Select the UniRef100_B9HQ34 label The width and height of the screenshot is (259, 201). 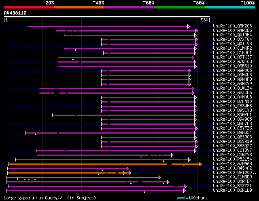(232, 133)
